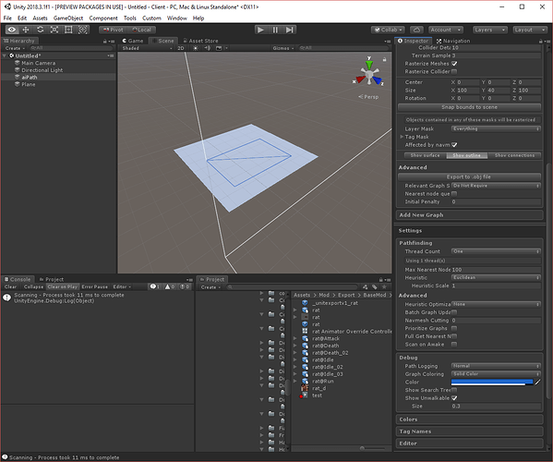The width and height of the screenshot is (553, 462).
Task: Select the Rotate tool
Action: coord(41,30)
